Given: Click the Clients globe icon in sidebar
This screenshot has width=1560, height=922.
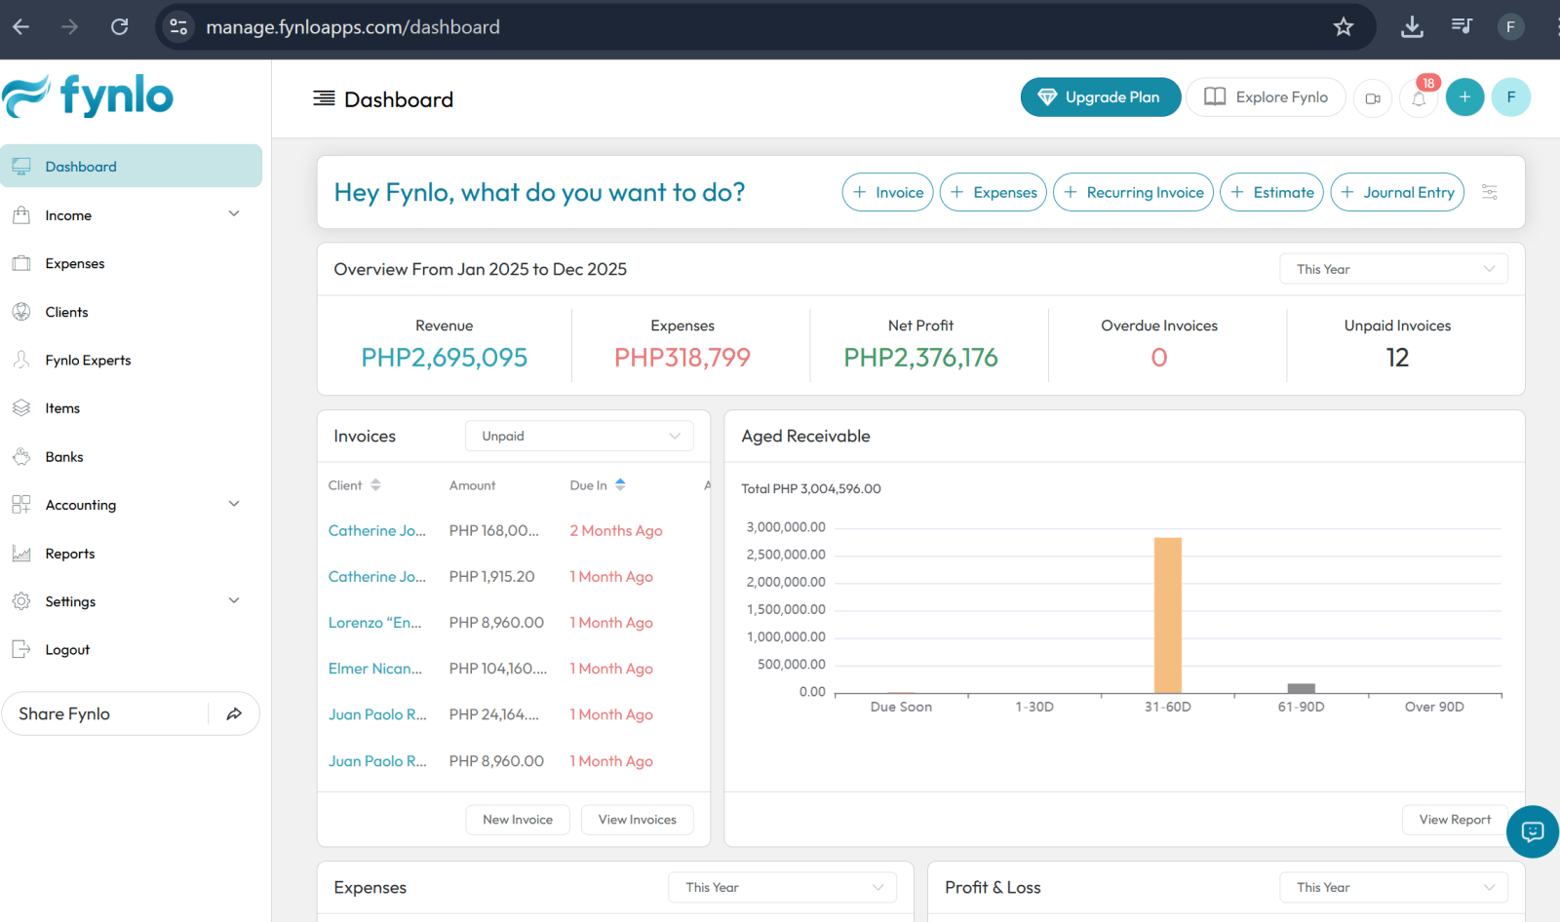Looking at the screenshot, I should [x=21, y=312].
